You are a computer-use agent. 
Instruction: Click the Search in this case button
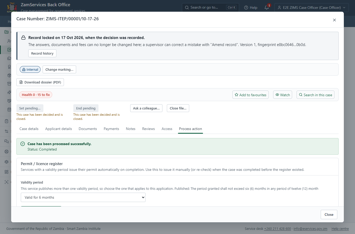point(315,95)
